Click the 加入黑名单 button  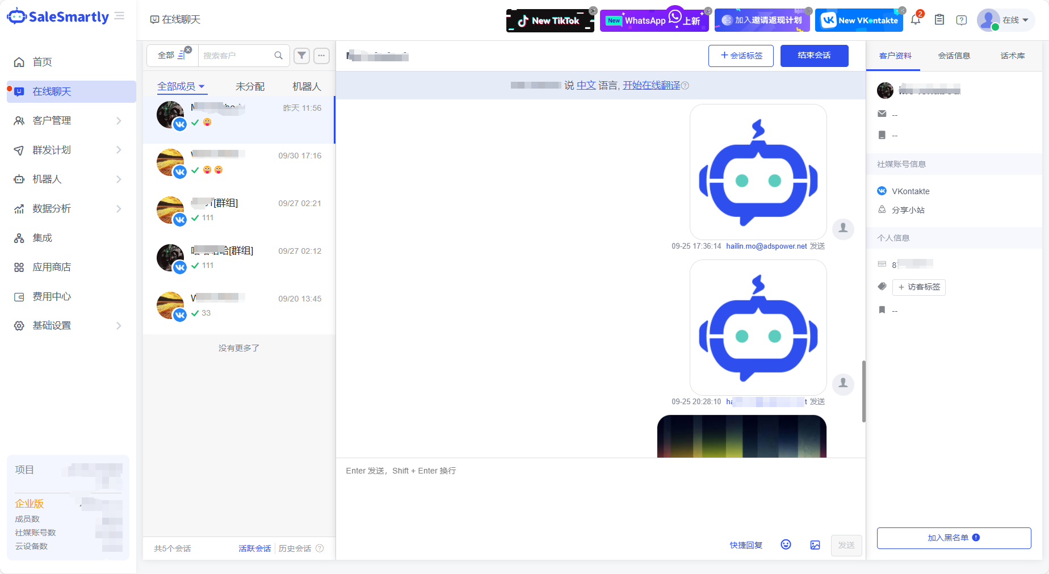pos(954,538)
